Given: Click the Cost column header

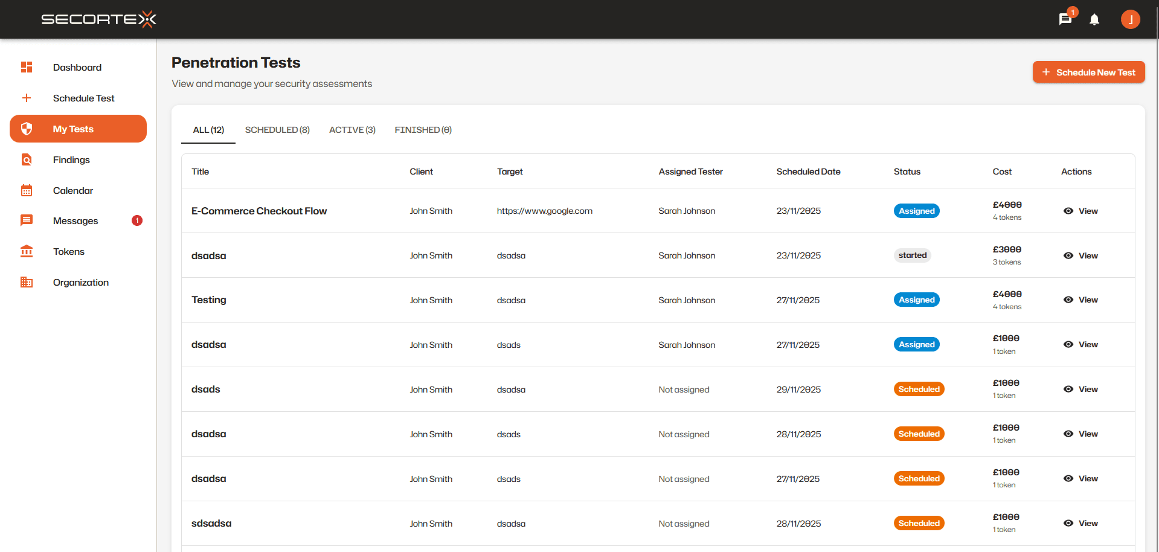Looking at the screenshot, I should click(x=1002, y=172).
